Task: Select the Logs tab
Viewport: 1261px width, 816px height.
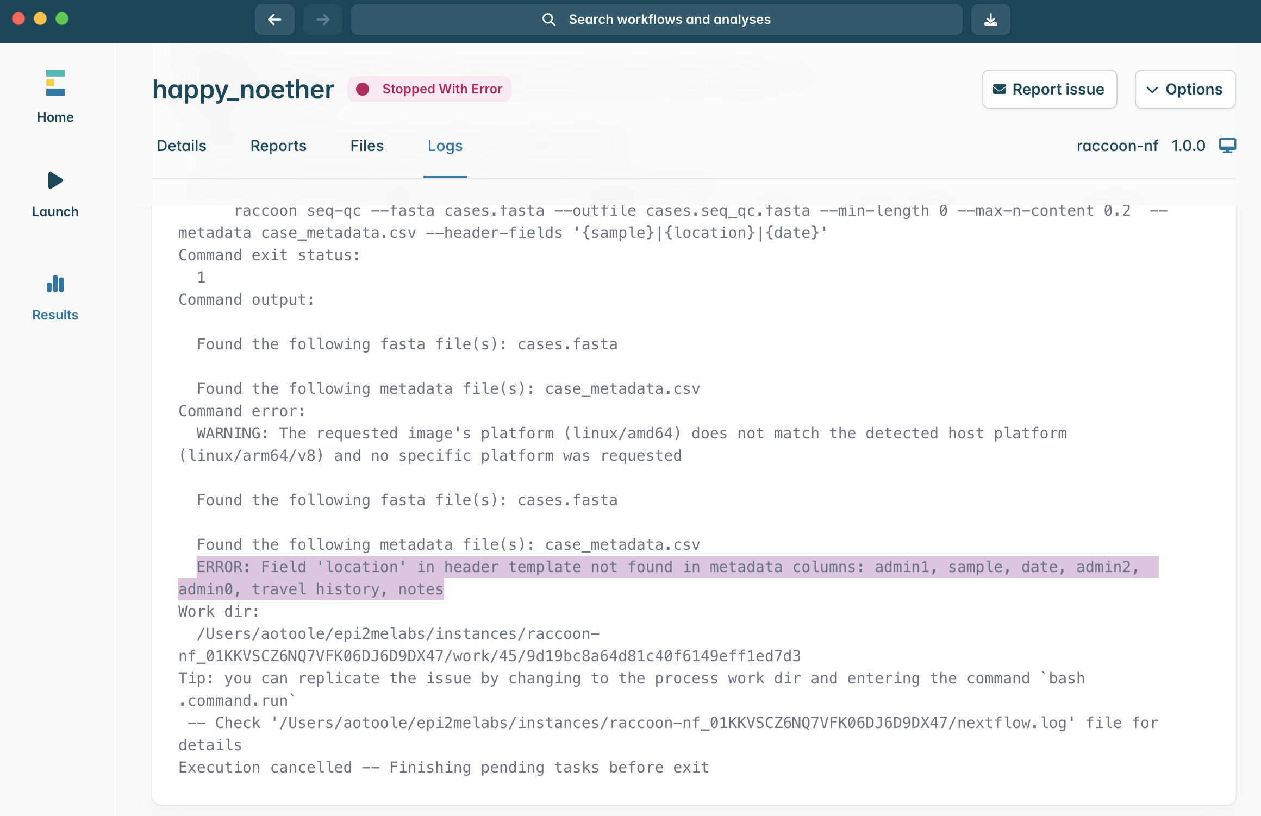Action: 445,146
